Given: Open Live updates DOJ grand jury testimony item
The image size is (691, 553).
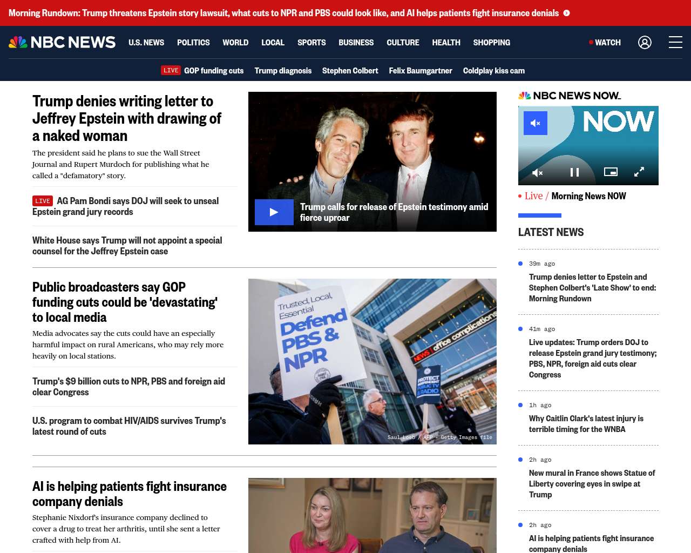Looking at the screenshot, I should (593, 359).
